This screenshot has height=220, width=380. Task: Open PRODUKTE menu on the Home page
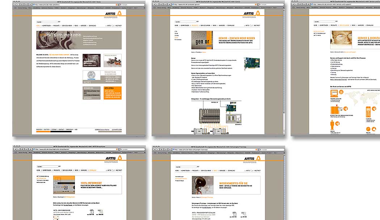click(56, 26)
